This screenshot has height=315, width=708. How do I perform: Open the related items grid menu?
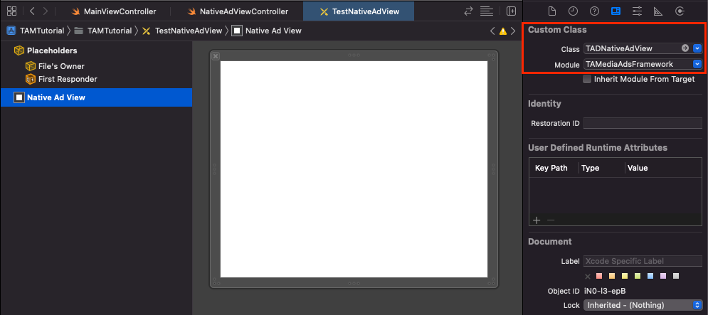tap(11, 11)
